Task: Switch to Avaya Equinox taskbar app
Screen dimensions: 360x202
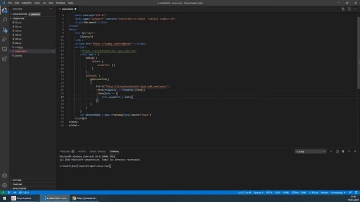Action: coord(25,198)
